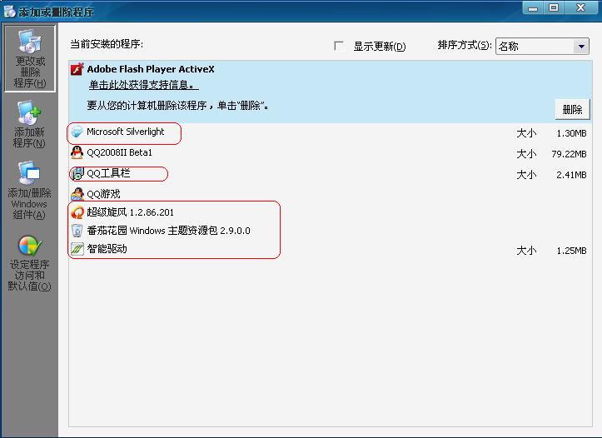Click the QQ工具栏 program icon
This screenshot has height=438, width=602.
(77, 173)
